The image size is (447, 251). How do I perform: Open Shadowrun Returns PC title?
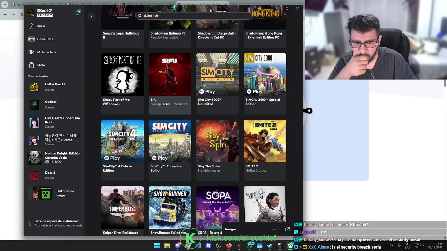168,33
